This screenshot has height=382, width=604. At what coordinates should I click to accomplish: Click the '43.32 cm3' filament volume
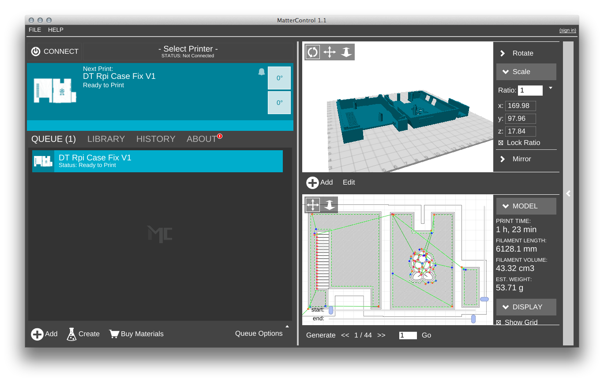click(x=515, y=268)
